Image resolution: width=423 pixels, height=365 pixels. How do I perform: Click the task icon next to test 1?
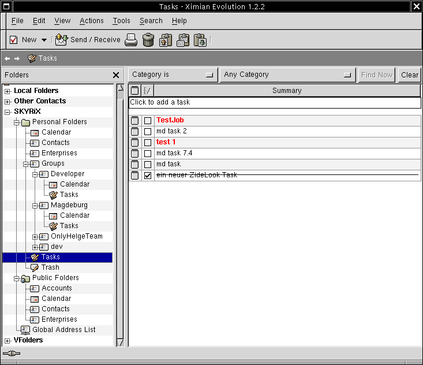(134, 142)
